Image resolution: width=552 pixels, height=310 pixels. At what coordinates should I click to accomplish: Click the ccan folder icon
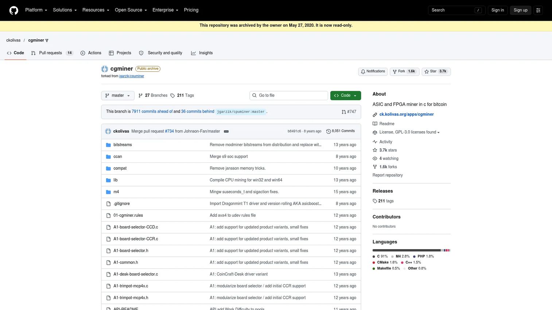pyautogui.click(x=108, y=157)
